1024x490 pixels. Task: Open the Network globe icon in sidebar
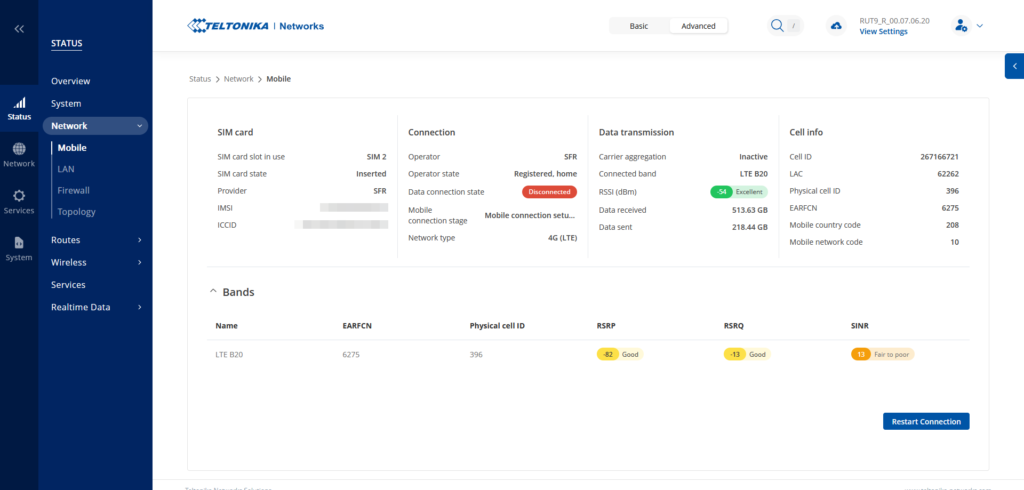tap(19, 155)
